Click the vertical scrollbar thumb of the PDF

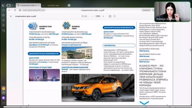pos(190,50)
